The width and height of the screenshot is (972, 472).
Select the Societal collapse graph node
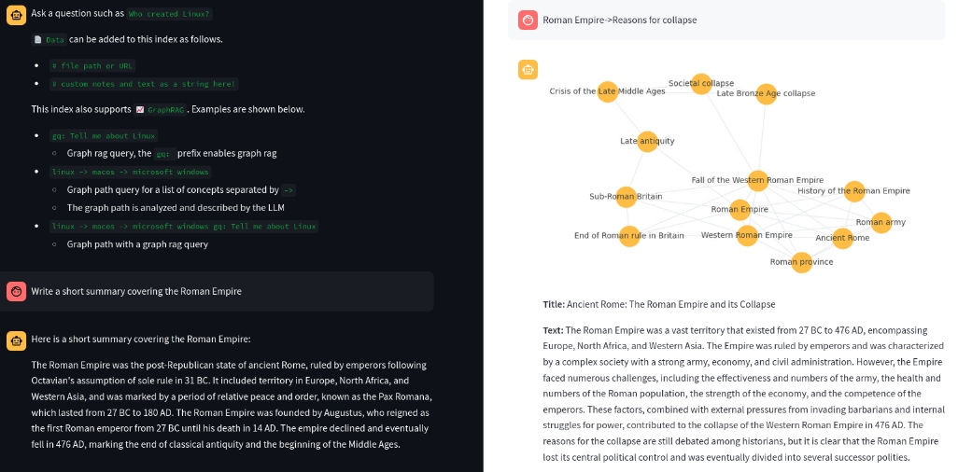point(701,84)
